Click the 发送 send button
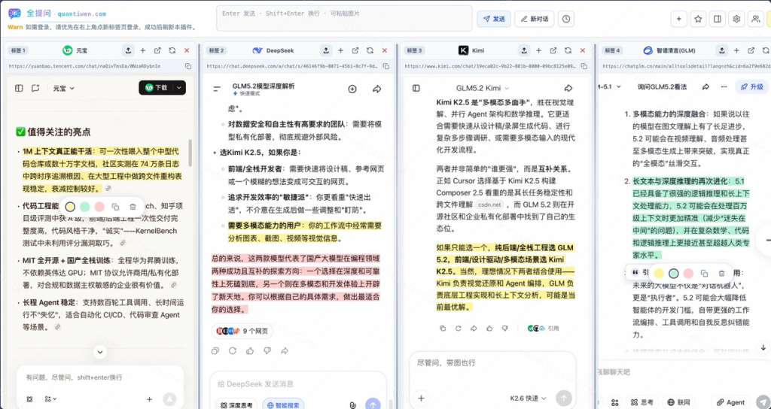This screenshot has height=409, width=771. [x=494, y=19]
